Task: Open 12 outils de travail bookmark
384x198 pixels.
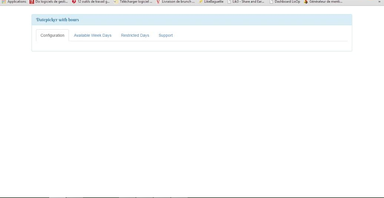Action: (x=91, y=2)
